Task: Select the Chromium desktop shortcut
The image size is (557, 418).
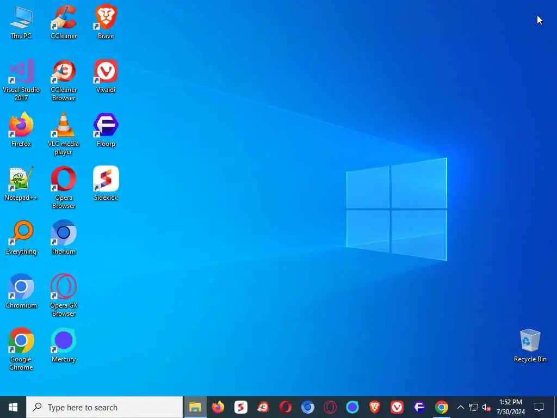Action: pyautogui.click(x=21, y=292)
